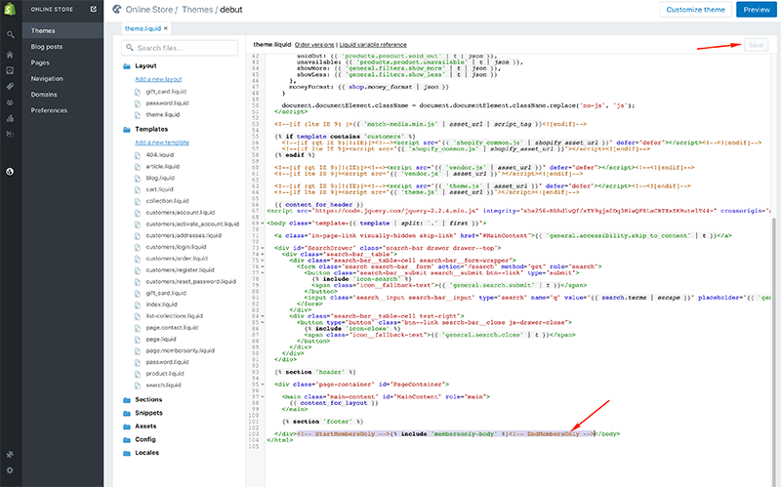Open blog.liquid template

[160, 178]
